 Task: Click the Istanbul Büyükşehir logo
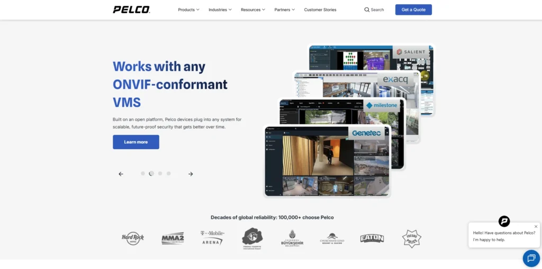point(292,238)
